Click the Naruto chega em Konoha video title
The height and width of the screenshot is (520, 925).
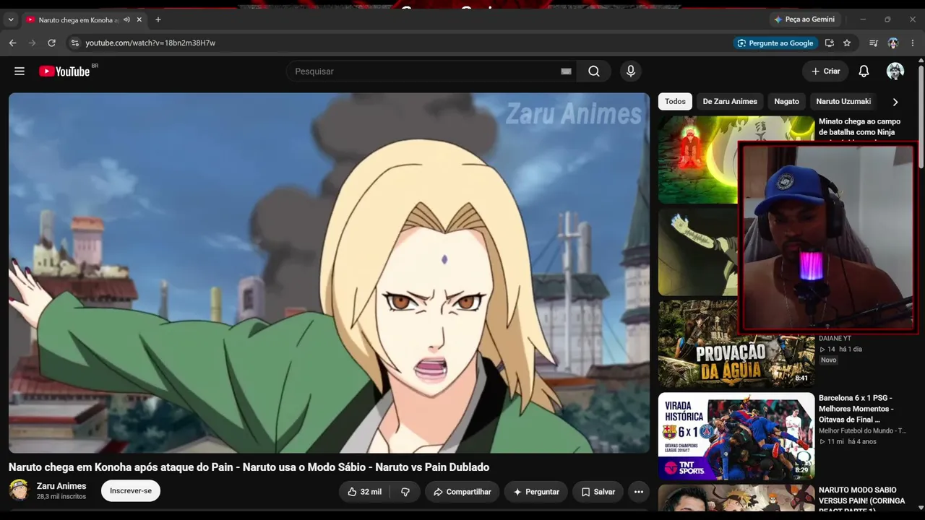(x=249, y=467)
